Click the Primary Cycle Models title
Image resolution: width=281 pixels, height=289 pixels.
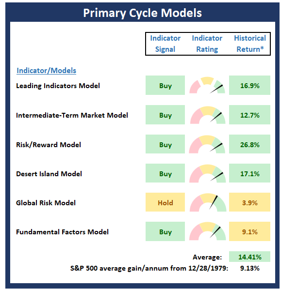[142, 13]
